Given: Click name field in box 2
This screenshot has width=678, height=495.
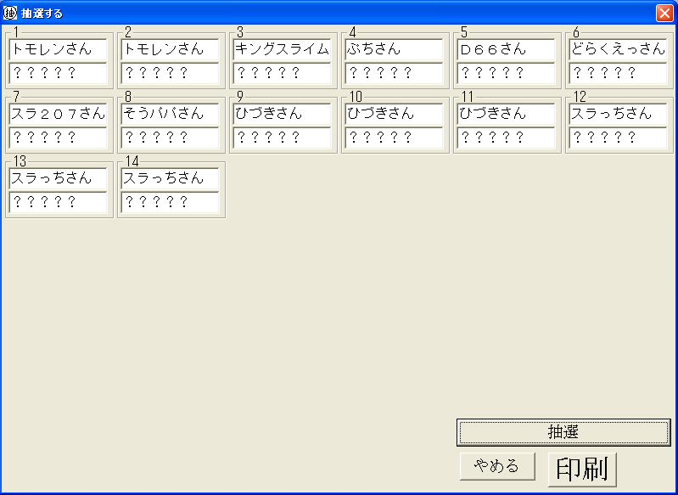Looking at the screenshot, I should tap(170, 49).
